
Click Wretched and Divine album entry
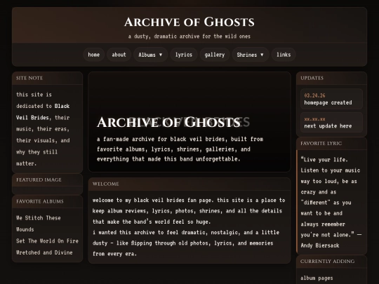[44, 252]
